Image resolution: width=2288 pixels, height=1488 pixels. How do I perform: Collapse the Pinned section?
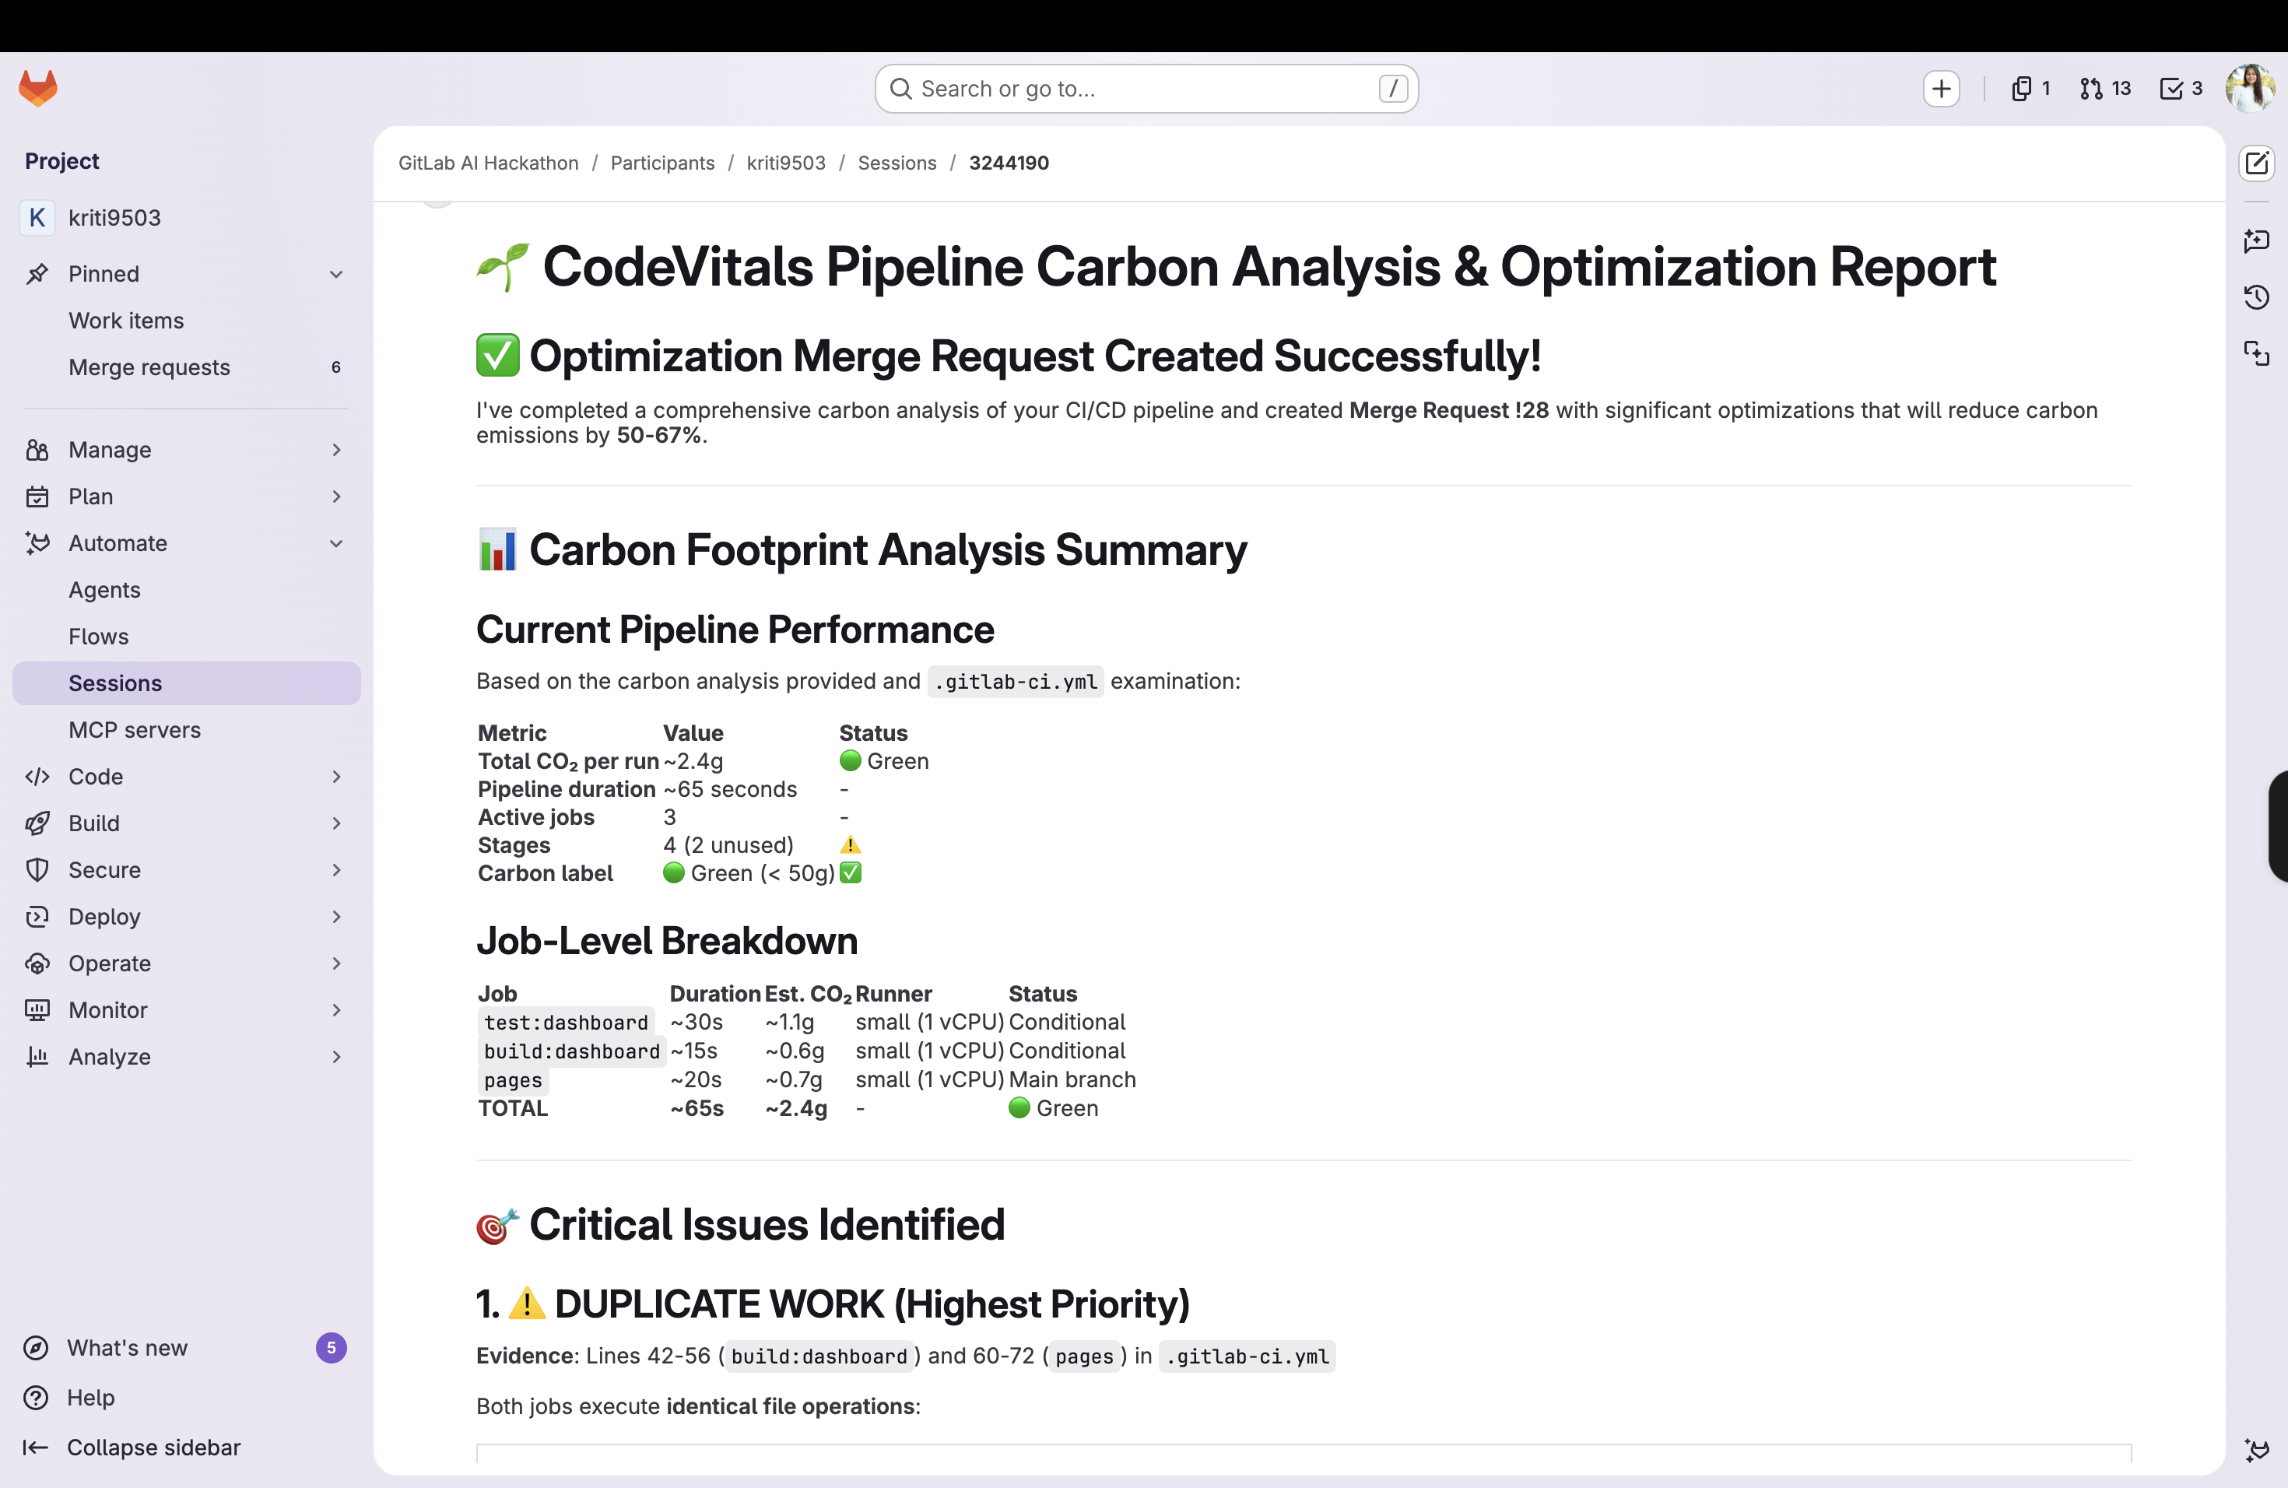tap(335, 274)
